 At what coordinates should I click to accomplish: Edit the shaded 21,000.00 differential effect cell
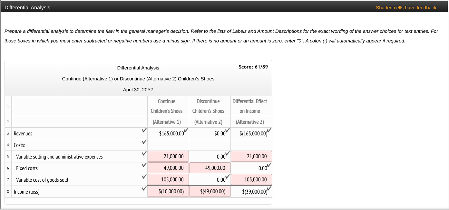(x=251, y=157)
